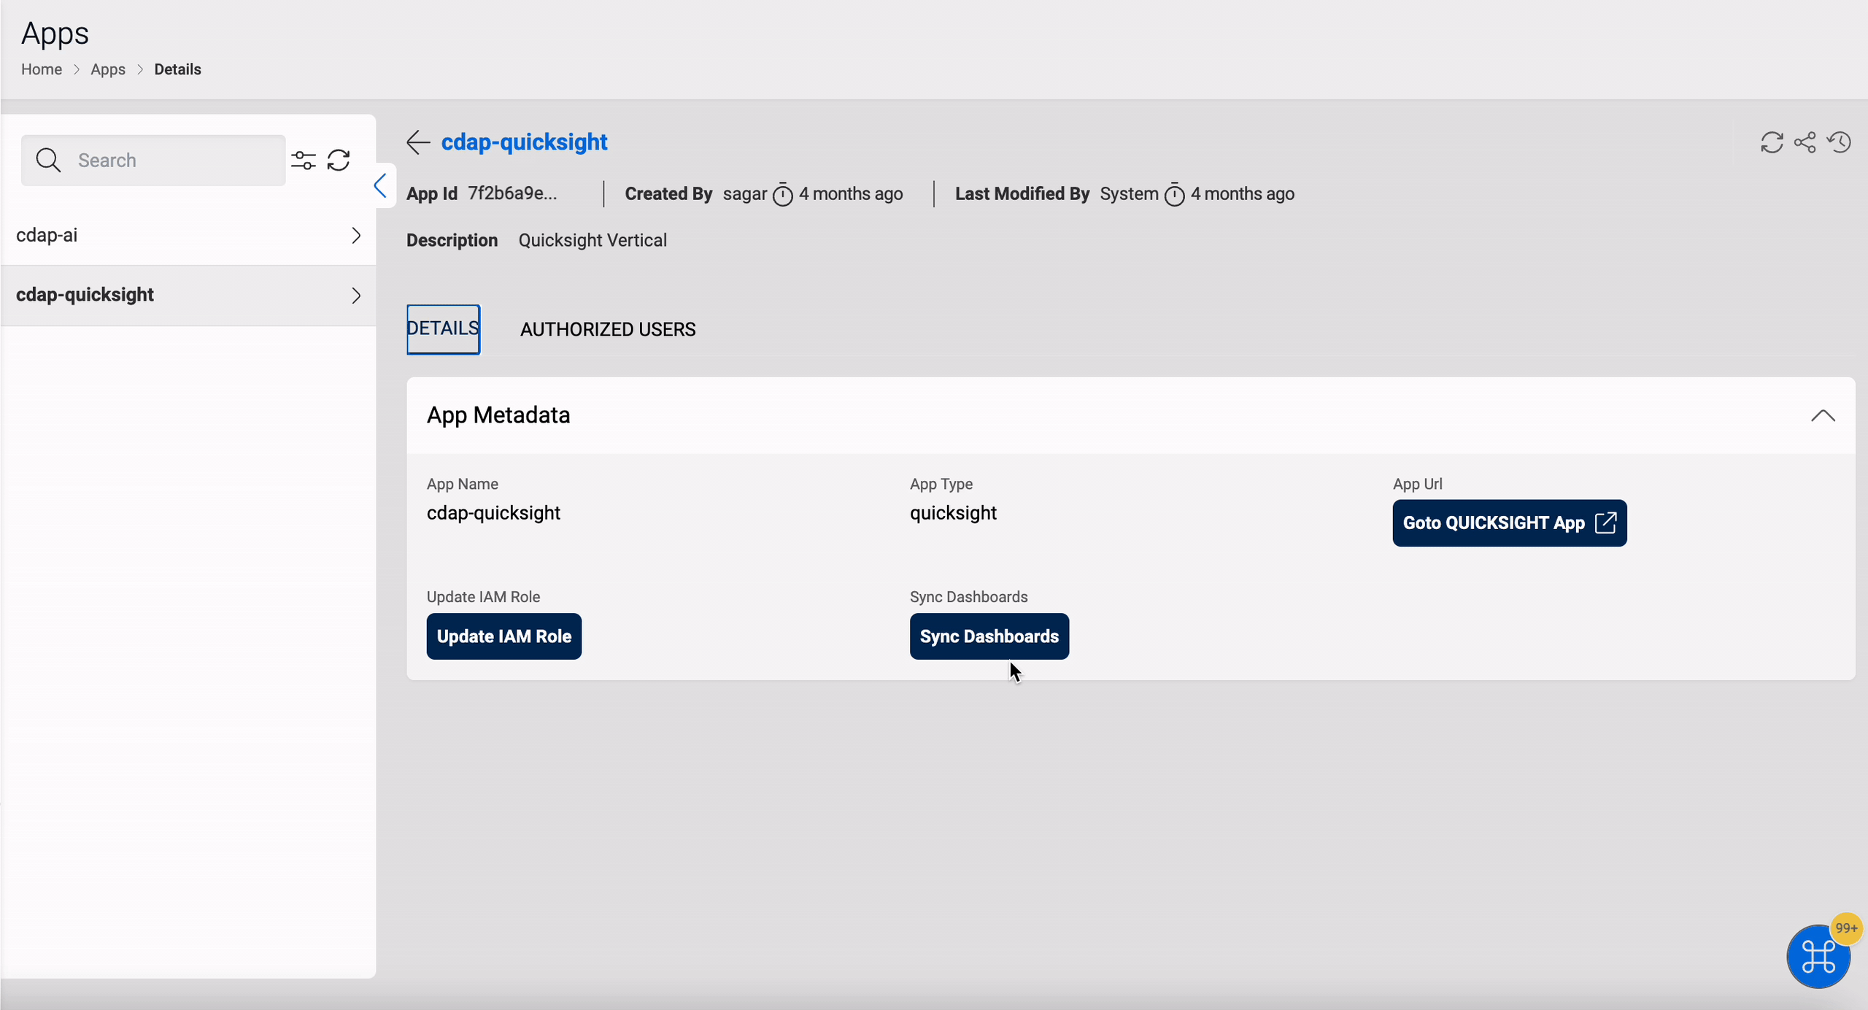
Task: Click the command/shortcut icon bottom right
Action: (1818, 957)
